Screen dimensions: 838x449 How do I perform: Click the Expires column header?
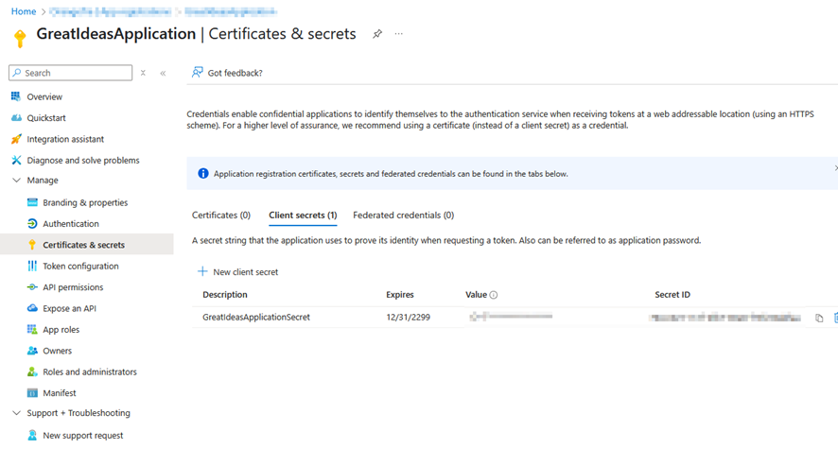click(x=400, y=295)
